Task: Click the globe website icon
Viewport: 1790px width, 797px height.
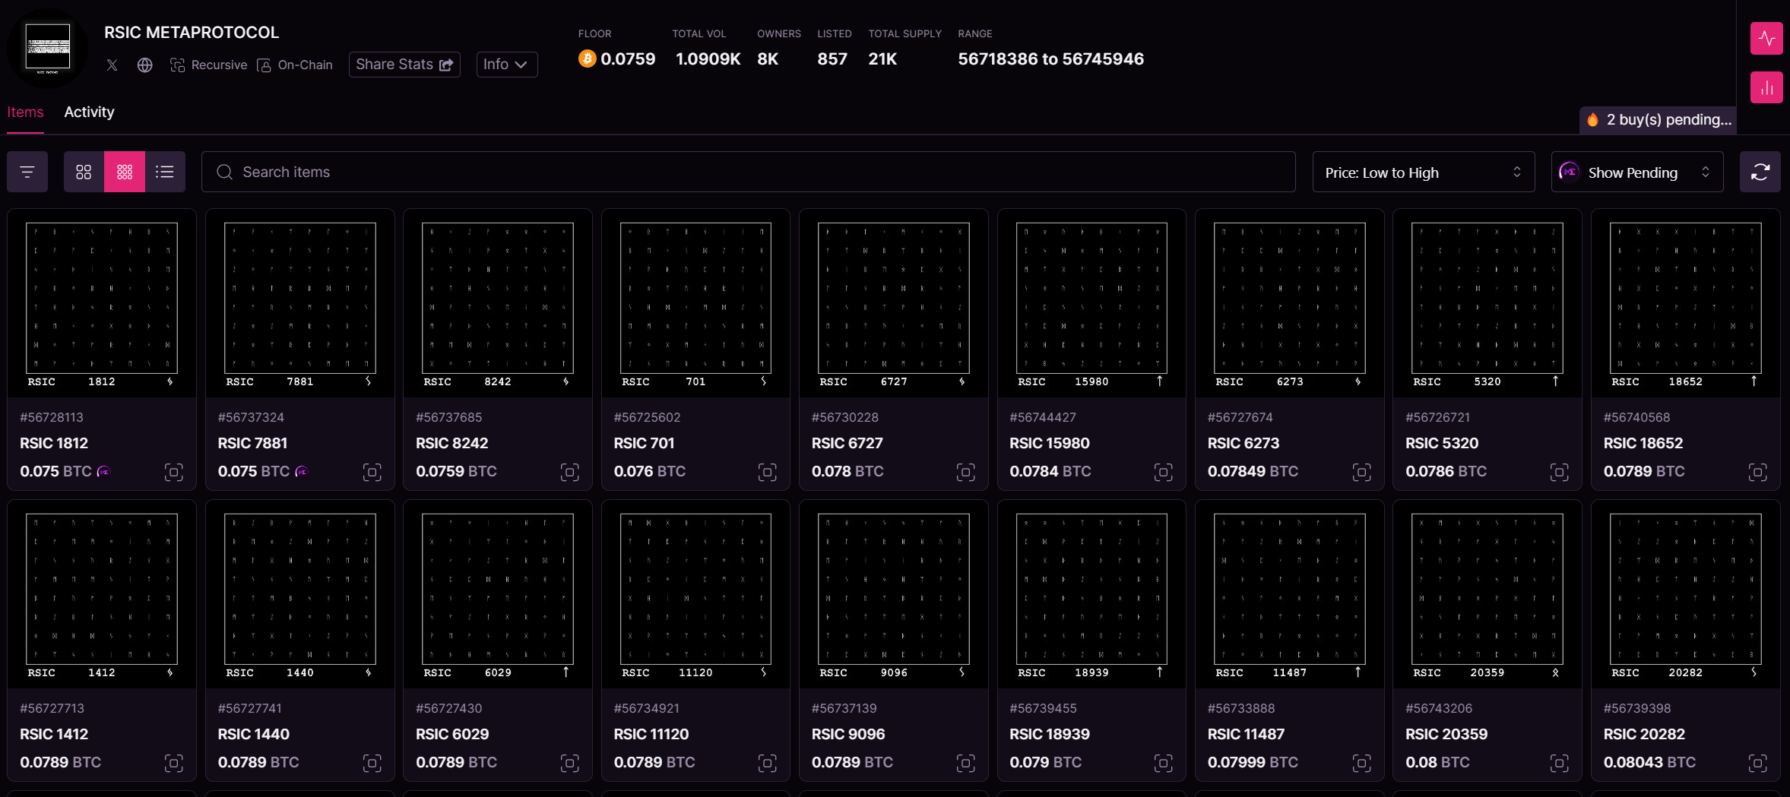Action: coord(145,65)
